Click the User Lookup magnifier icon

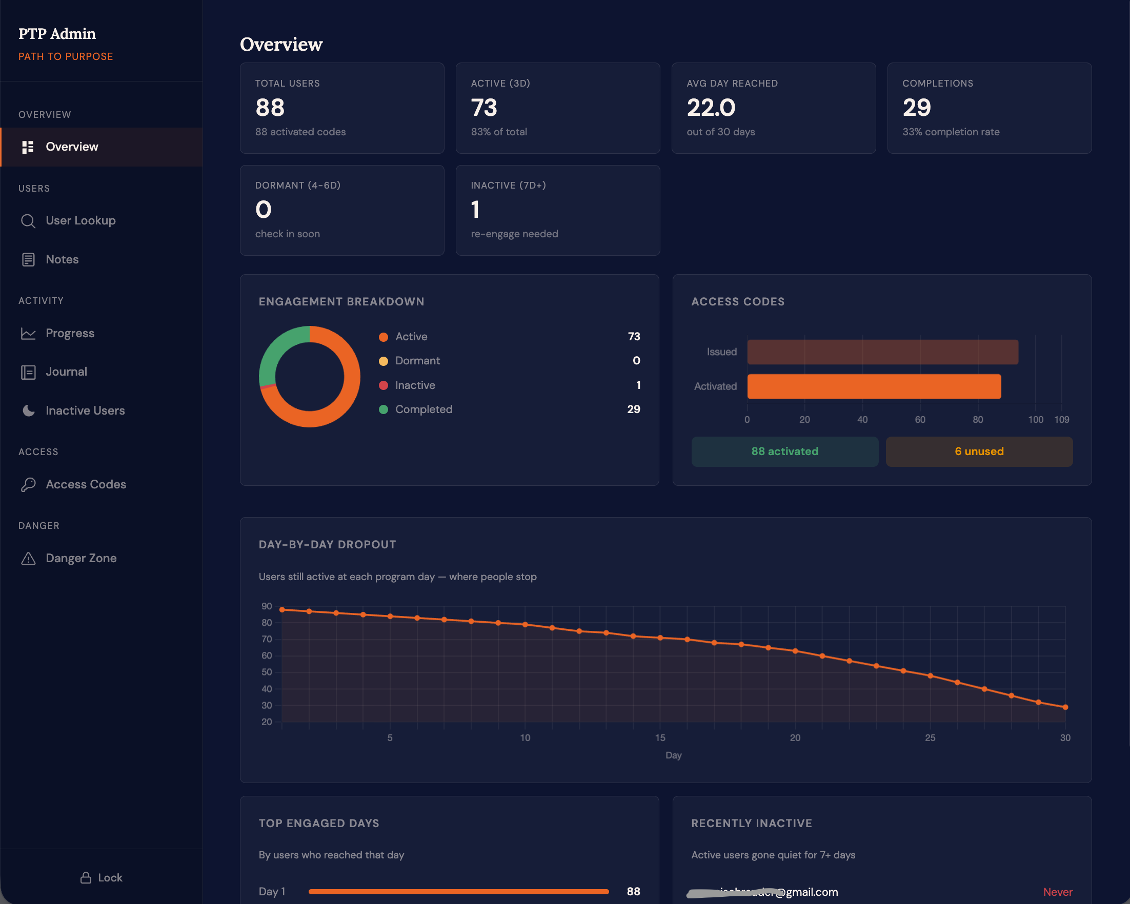click(28, 221)
